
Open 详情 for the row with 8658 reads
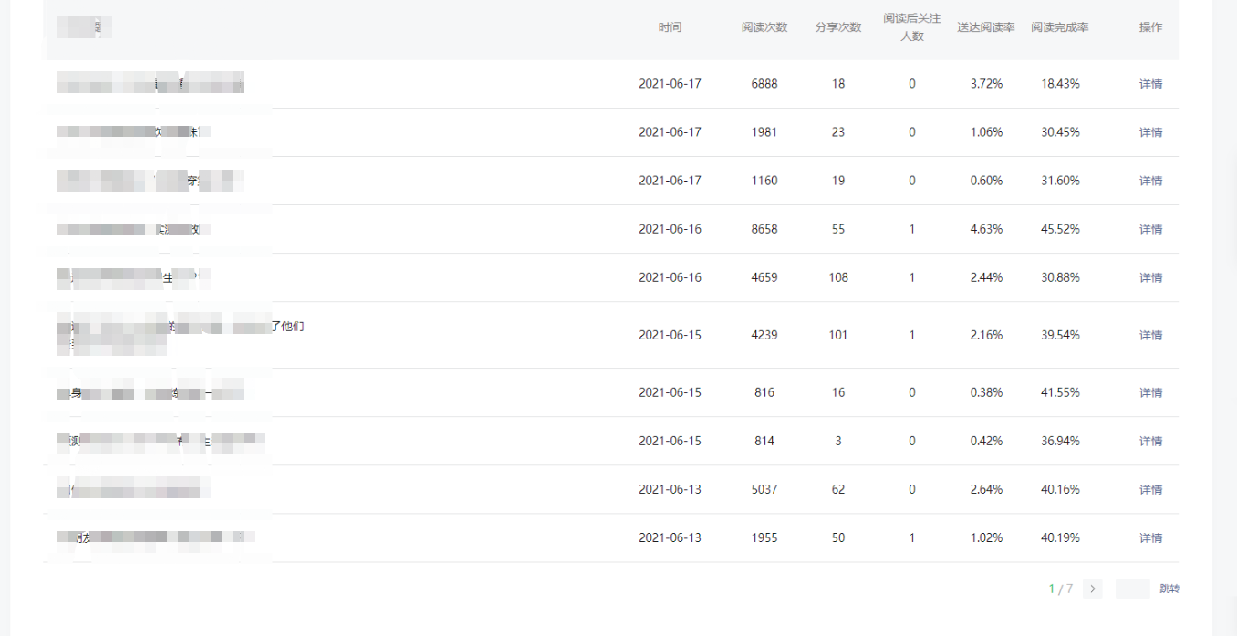[1151, 229]
